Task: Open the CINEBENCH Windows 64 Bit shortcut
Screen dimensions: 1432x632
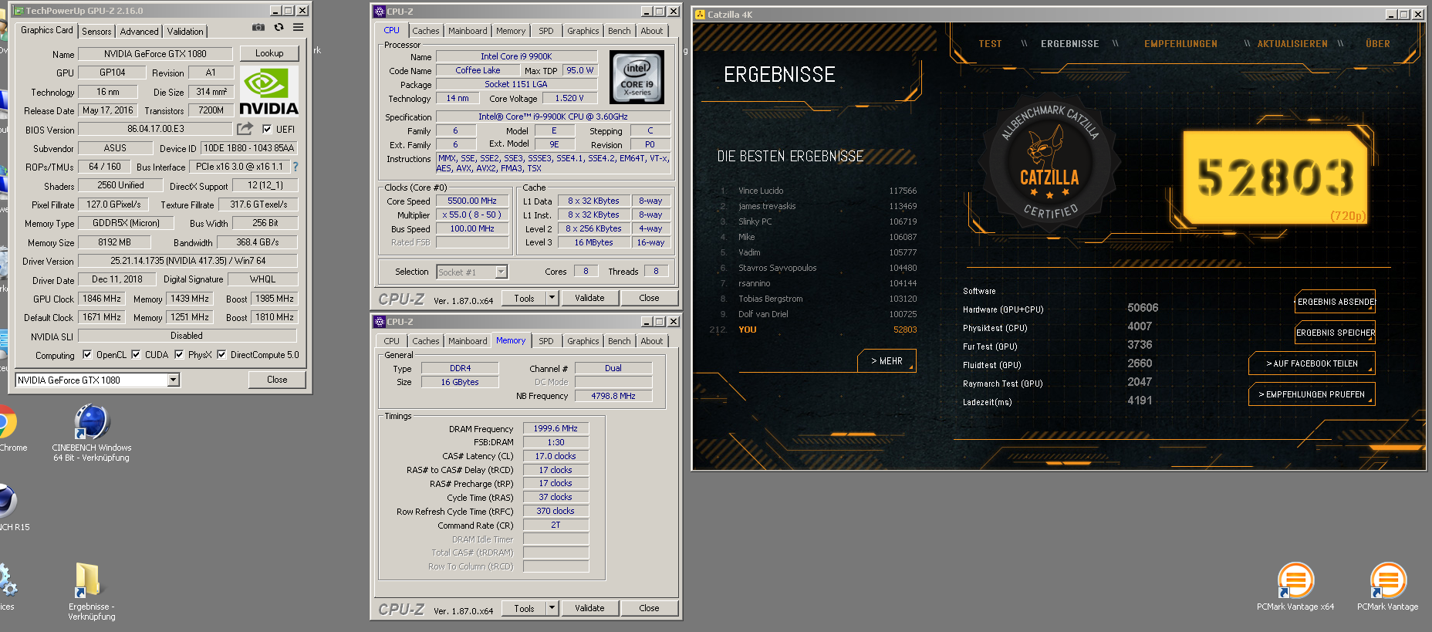Action: (92, 433)
